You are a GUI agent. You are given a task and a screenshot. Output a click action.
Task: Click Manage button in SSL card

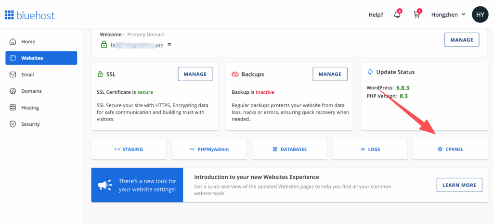pyautogui.click(x=195, y=74)
